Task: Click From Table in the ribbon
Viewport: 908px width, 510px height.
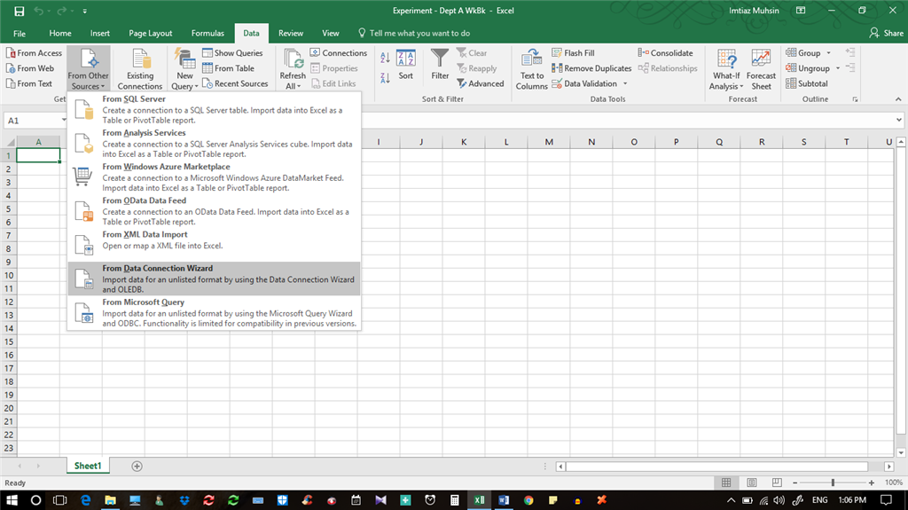Action: pyautogui.click(x=228, y=68)
